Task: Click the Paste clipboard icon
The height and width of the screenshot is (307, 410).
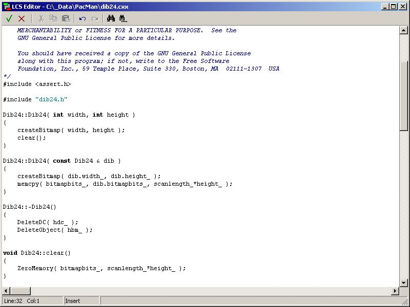Action: (x=66, y=18)
